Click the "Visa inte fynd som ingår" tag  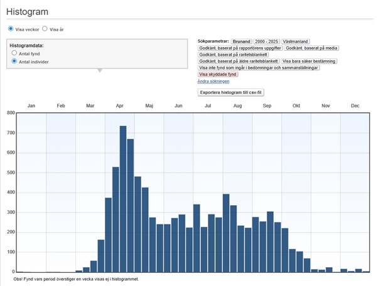pyautogui.click(x=259, y=68)
